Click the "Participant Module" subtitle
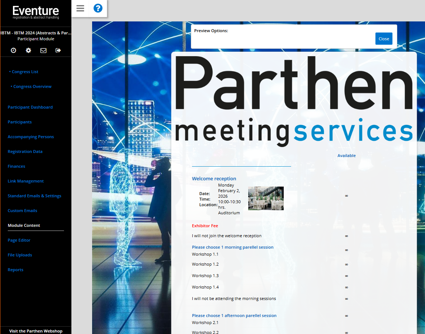 click(36, 39)
